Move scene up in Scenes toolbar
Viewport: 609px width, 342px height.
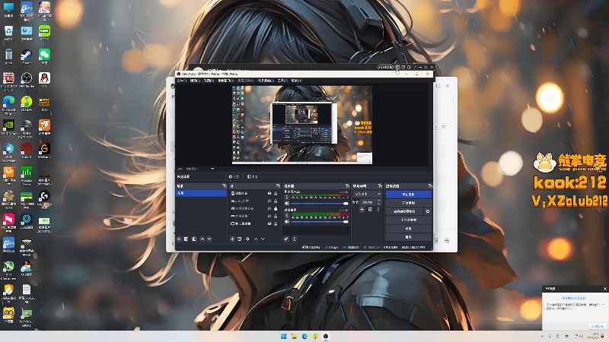202,239
